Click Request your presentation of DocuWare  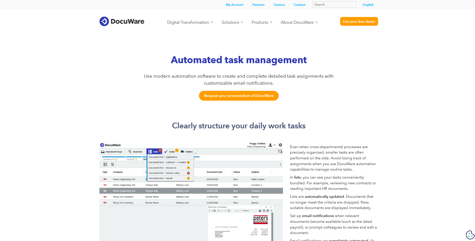pos(238,96)
